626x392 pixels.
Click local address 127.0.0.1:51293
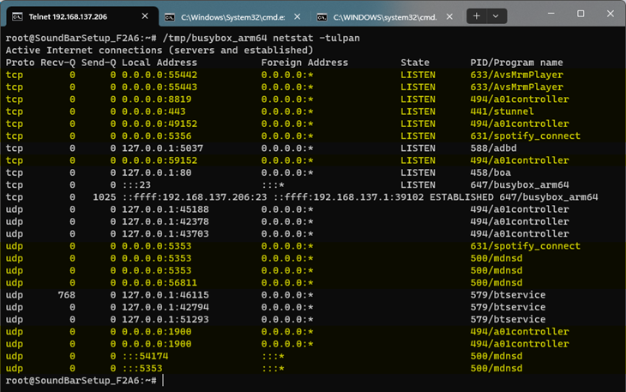coord(166,320)
